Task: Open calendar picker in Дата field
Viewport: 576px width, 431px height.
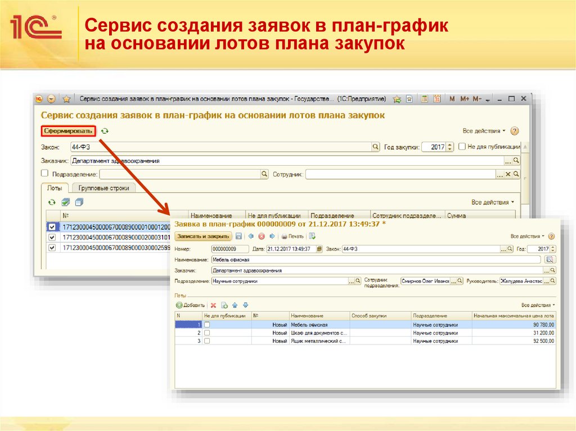Action: pos(319,249)
